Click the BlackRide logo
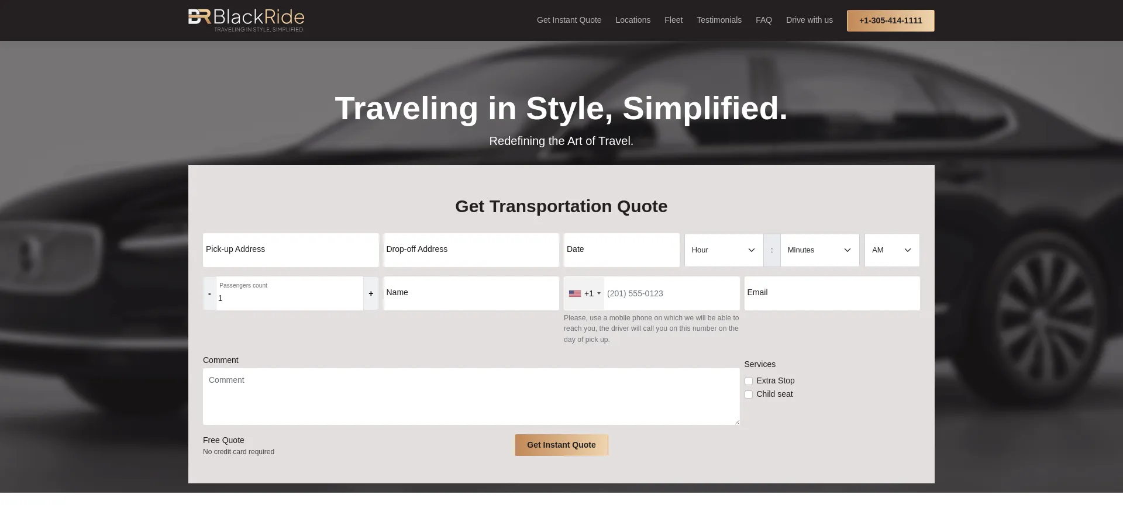 (x=246, y=20)
